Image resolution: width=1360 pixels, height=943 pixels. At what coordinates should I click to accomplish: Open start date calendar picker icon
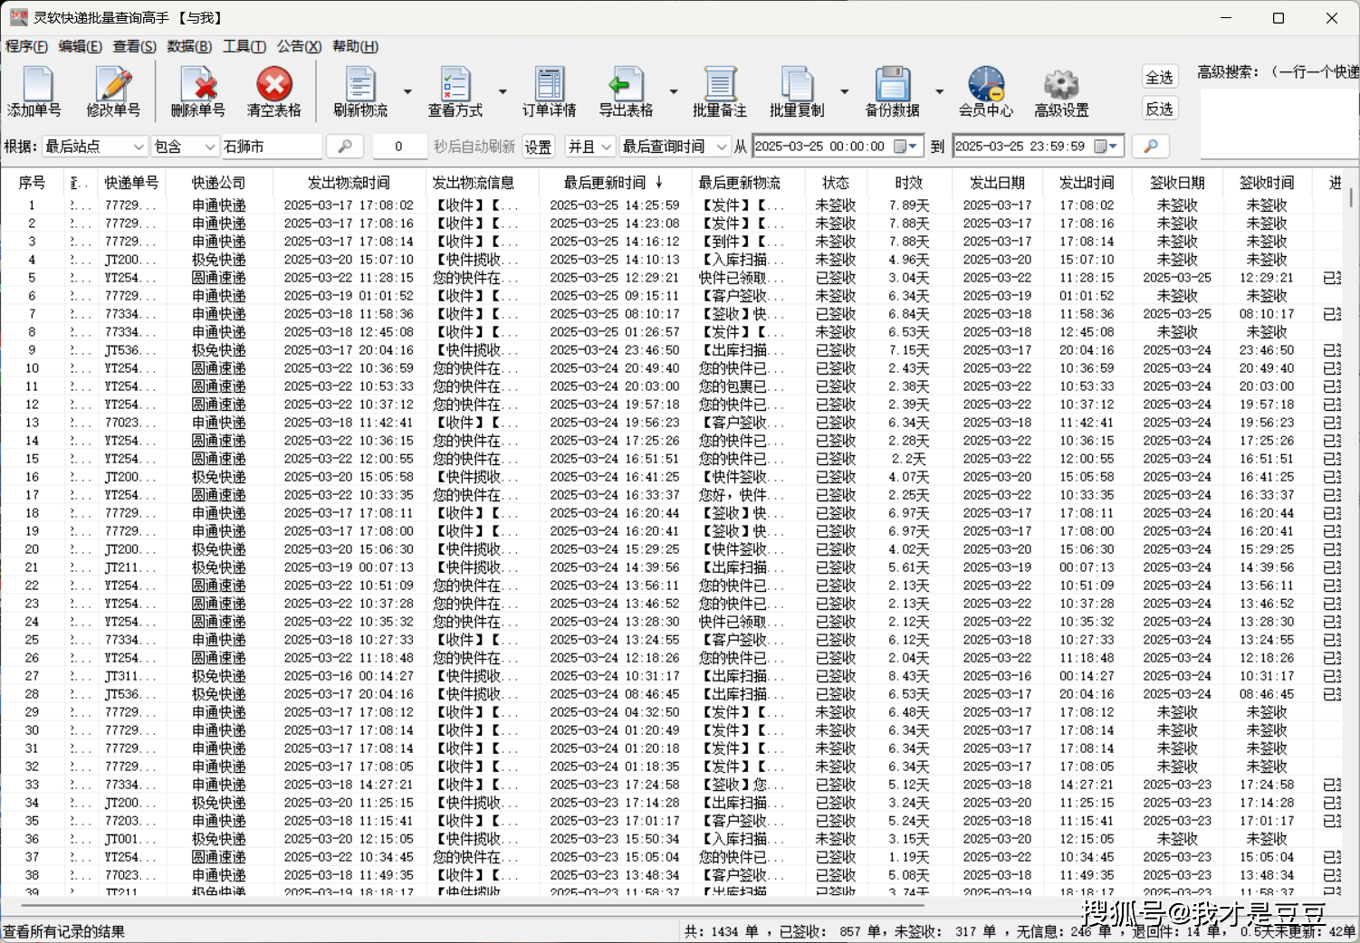coord(905,146)
